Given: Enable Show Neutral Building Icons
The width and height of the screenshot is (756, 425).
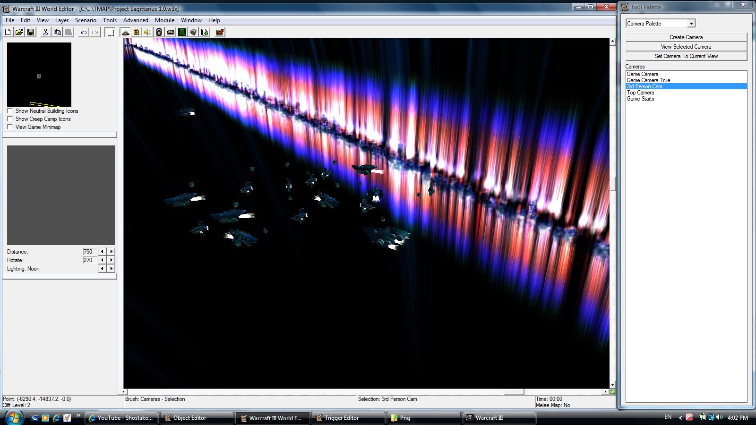Looking at the screenshot, I should pyautogui.click(x=10, y=111).
